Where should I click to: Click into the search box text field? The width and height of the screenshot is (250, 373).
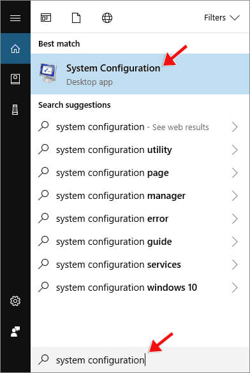[140, 360]
